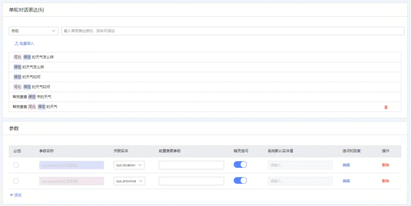The height and width of the screenshot is (206, 411).
Task: Expand the sys.province 关联实体 dropdown
Action: pyautogui.click(x=129, y=181)
